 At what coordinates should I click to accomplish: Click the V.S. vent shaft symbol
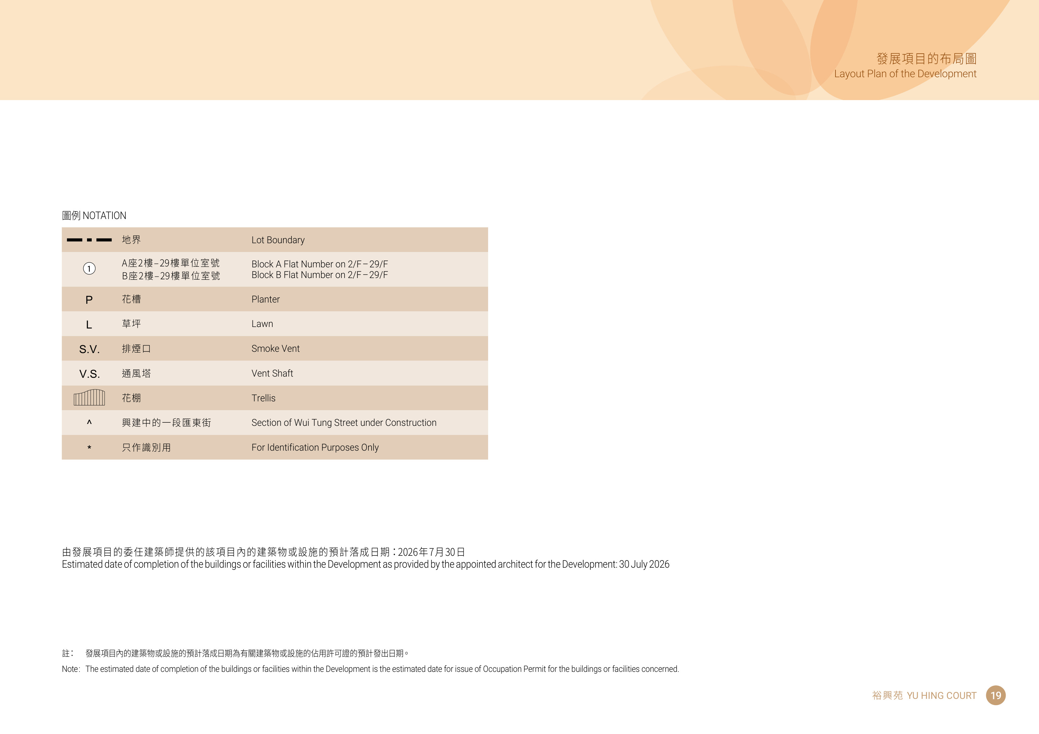[x=89, y=374]
